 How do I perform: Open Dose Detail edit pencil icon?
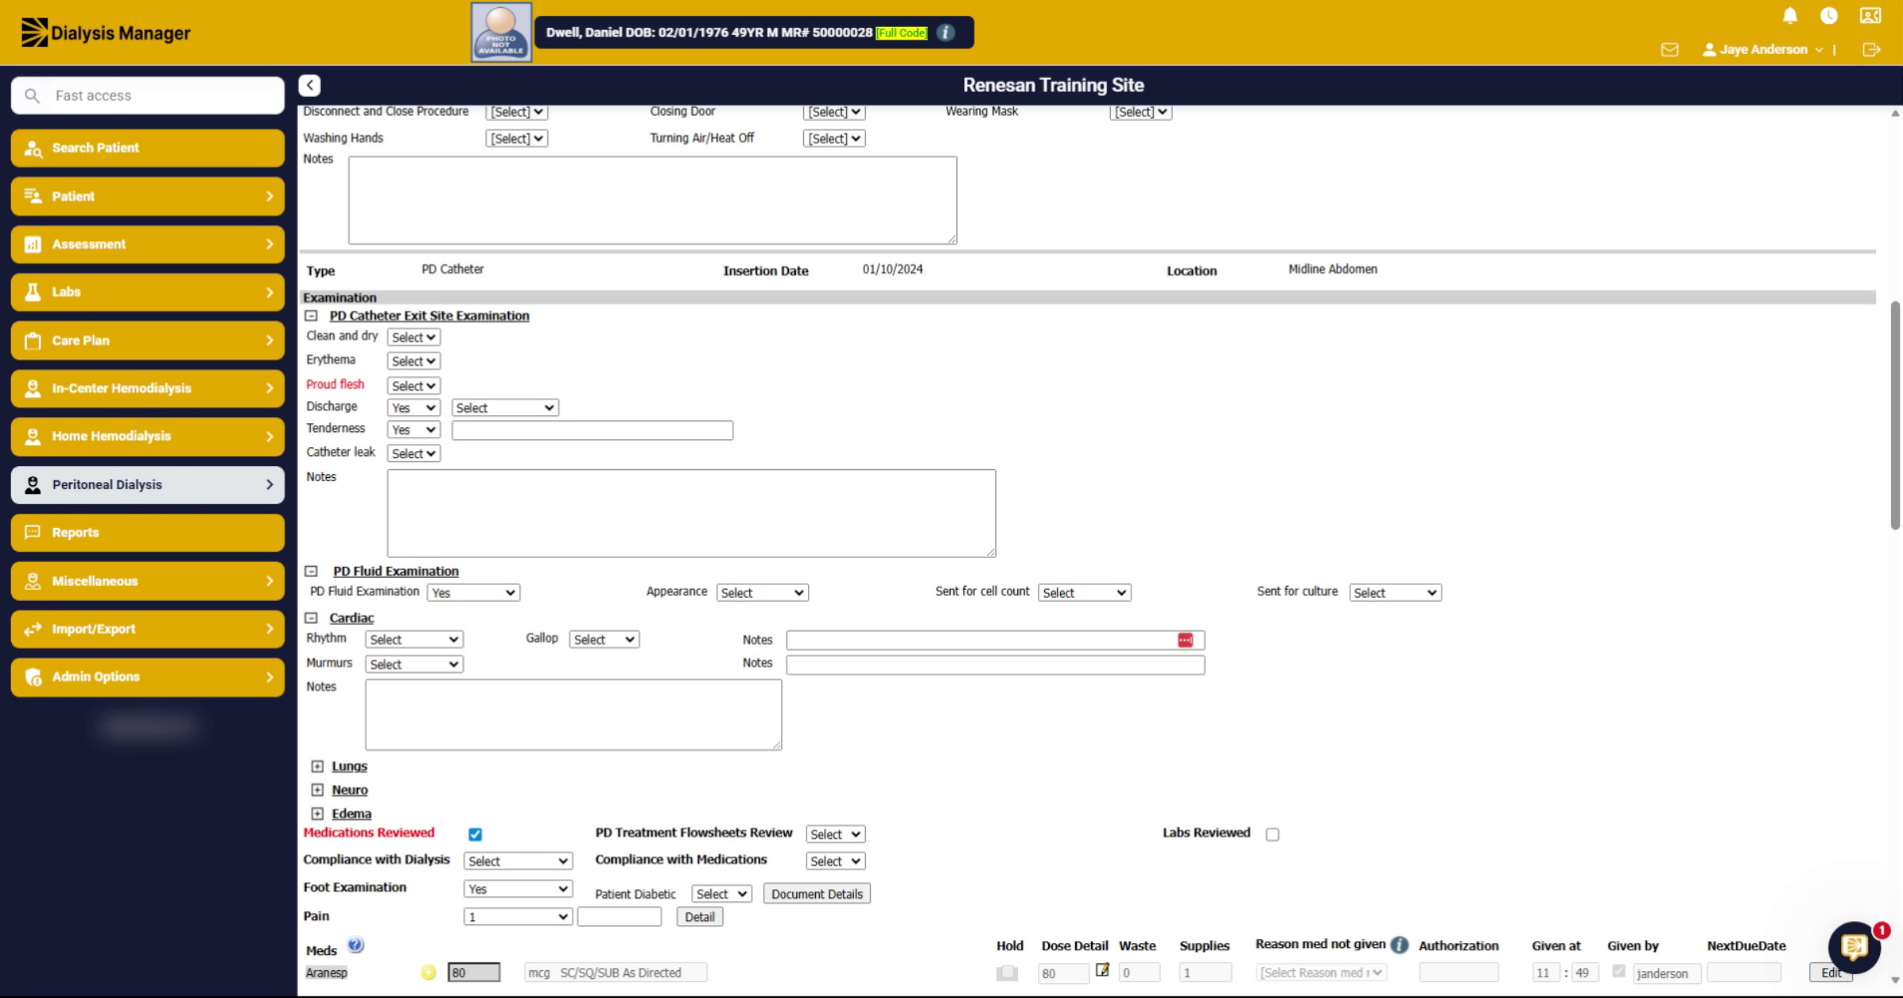pyautogui.click(x=1102, y=969)
